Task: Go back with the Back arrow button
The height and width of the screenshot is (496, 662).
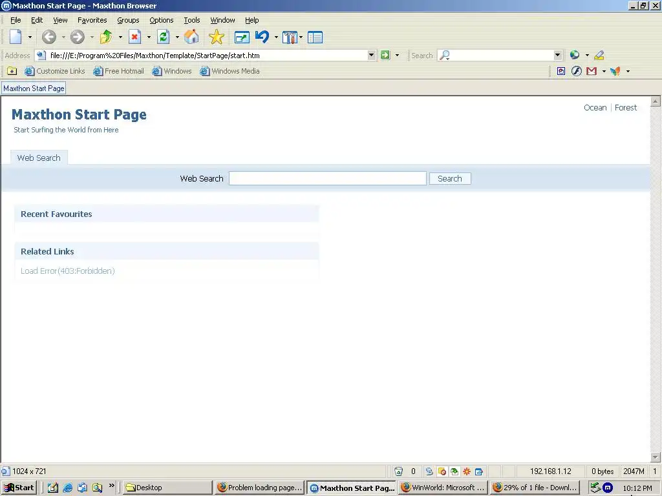Action: [49, 37]
